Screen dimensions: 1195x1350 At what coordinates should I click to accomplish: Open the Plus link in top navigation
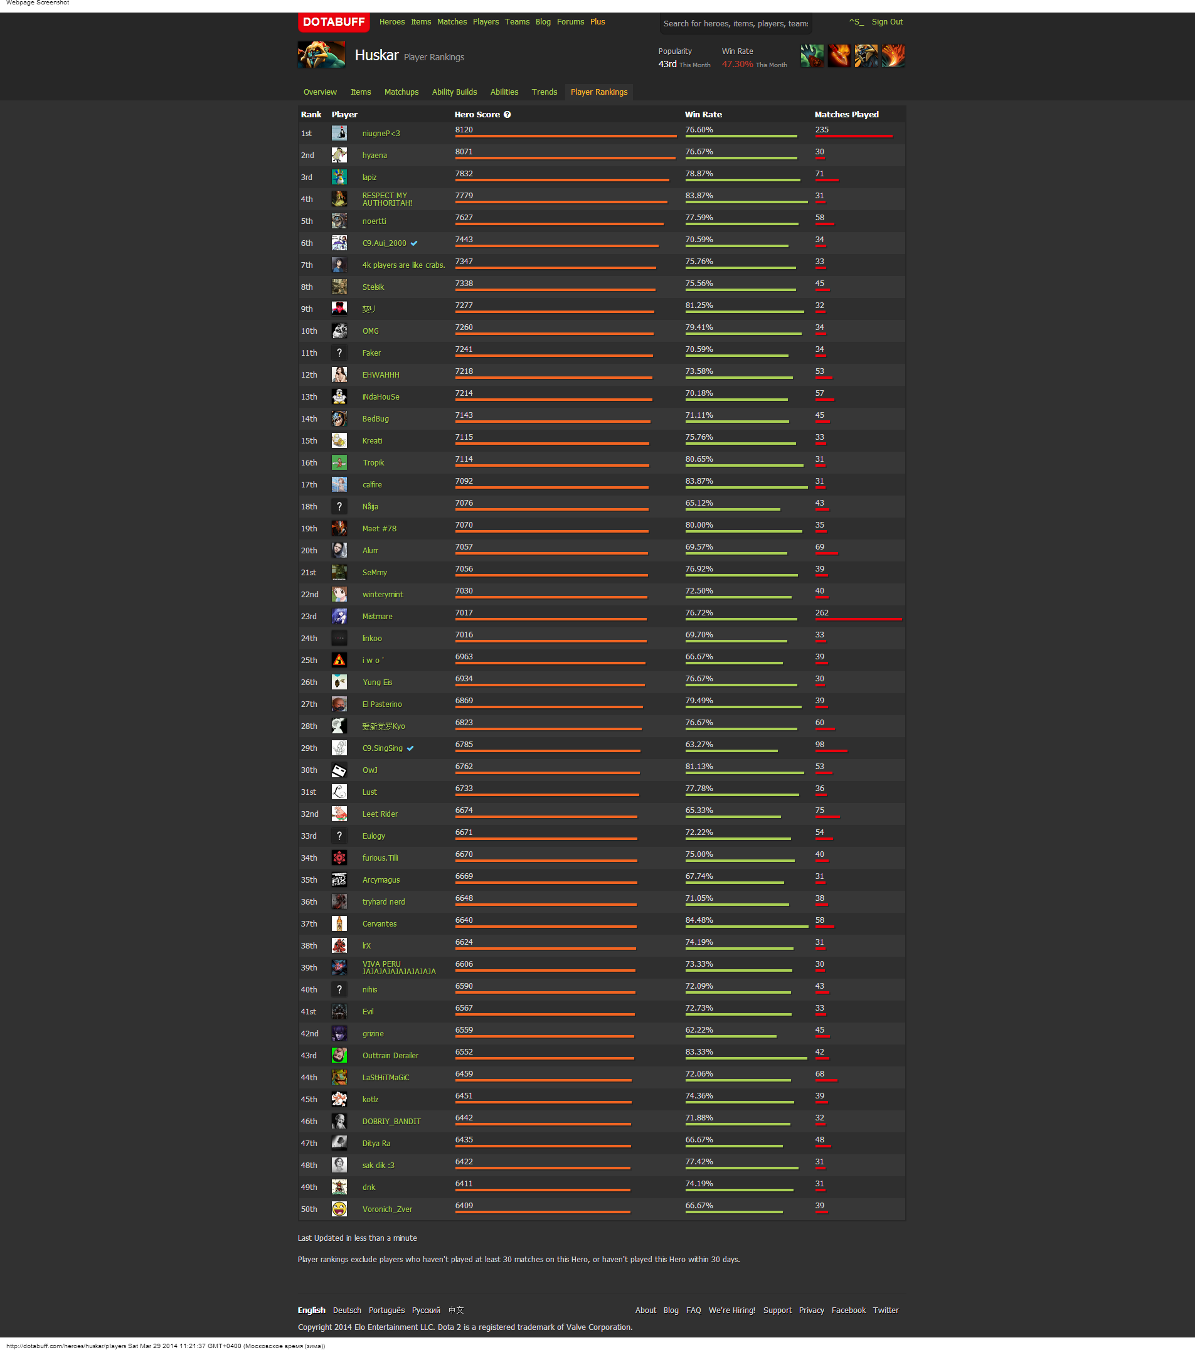point(597,22)
